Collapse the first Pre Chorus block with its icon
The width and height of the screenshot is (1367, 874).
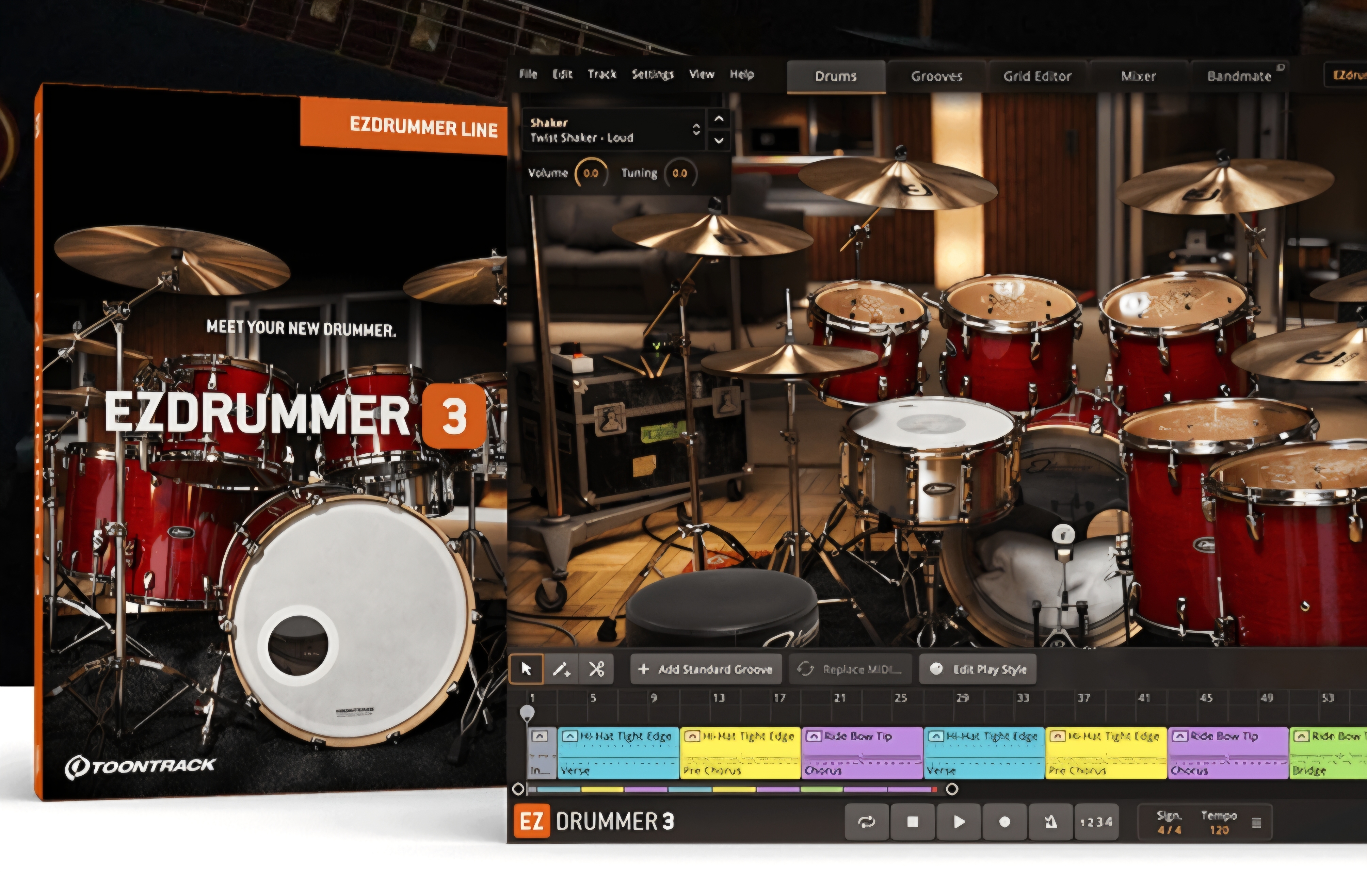tap(692, 737)
